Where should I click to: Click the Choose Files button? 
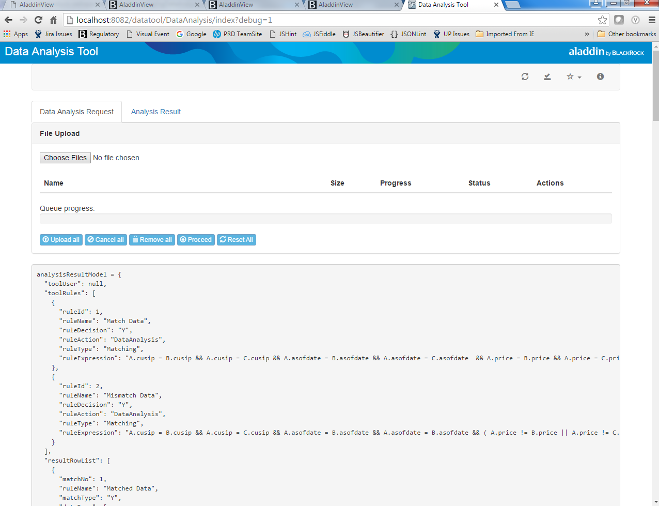[x=65, y=158]
